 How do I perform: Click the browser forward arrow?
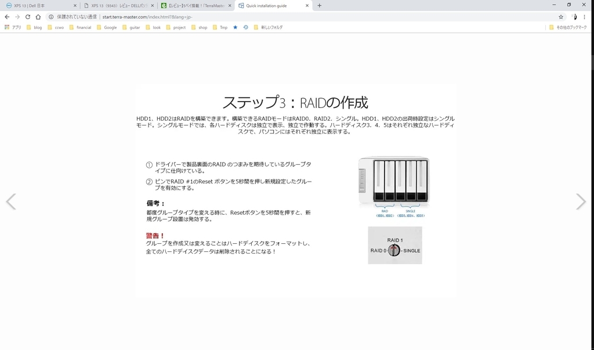pos(17,17)
